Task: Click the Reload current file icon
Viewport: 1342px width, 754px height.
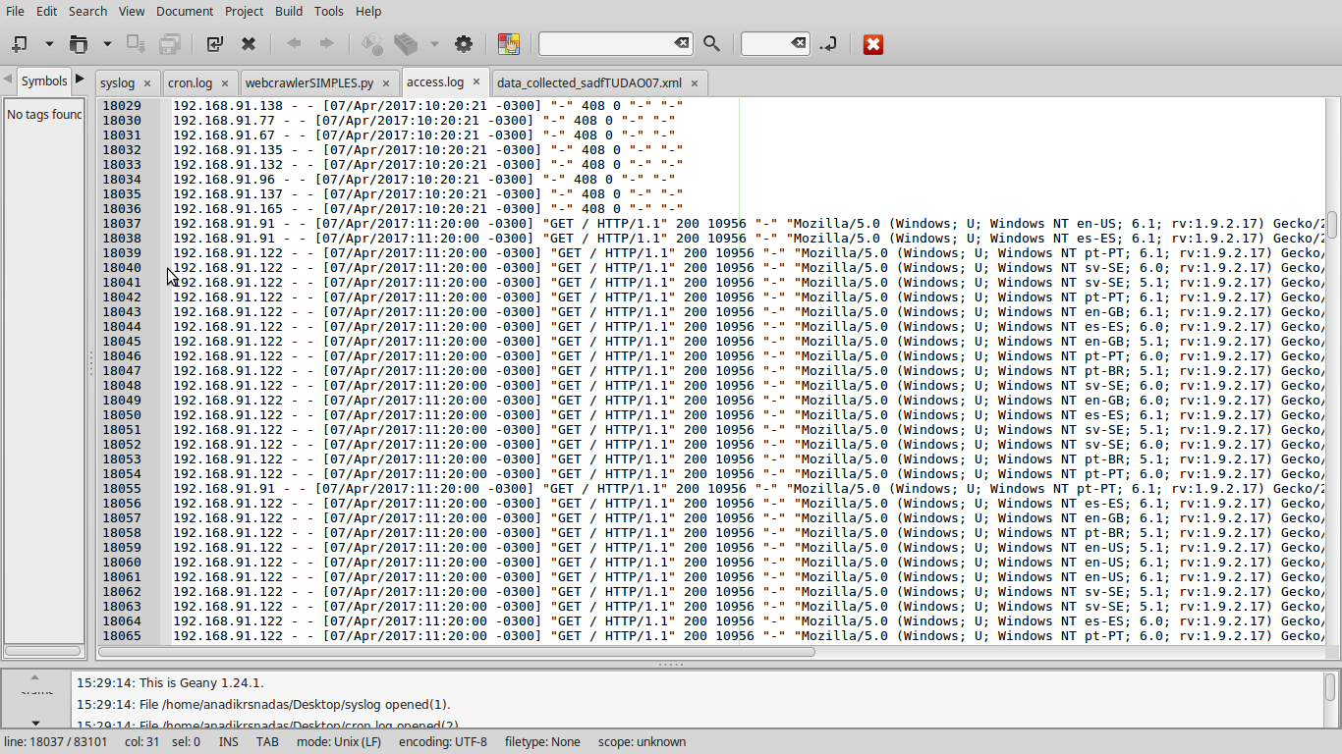Action: (x=214, y=43)
